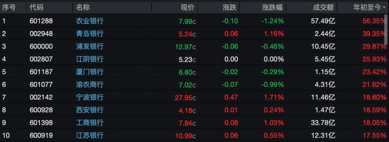The width and height of the screenshot is (389, 142).
Task: Select stock code 600928
Action: click(41, 110)
